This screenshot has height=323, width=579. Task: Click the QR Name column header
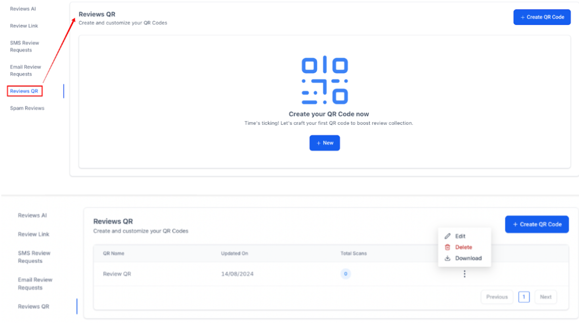coord(114,253)
